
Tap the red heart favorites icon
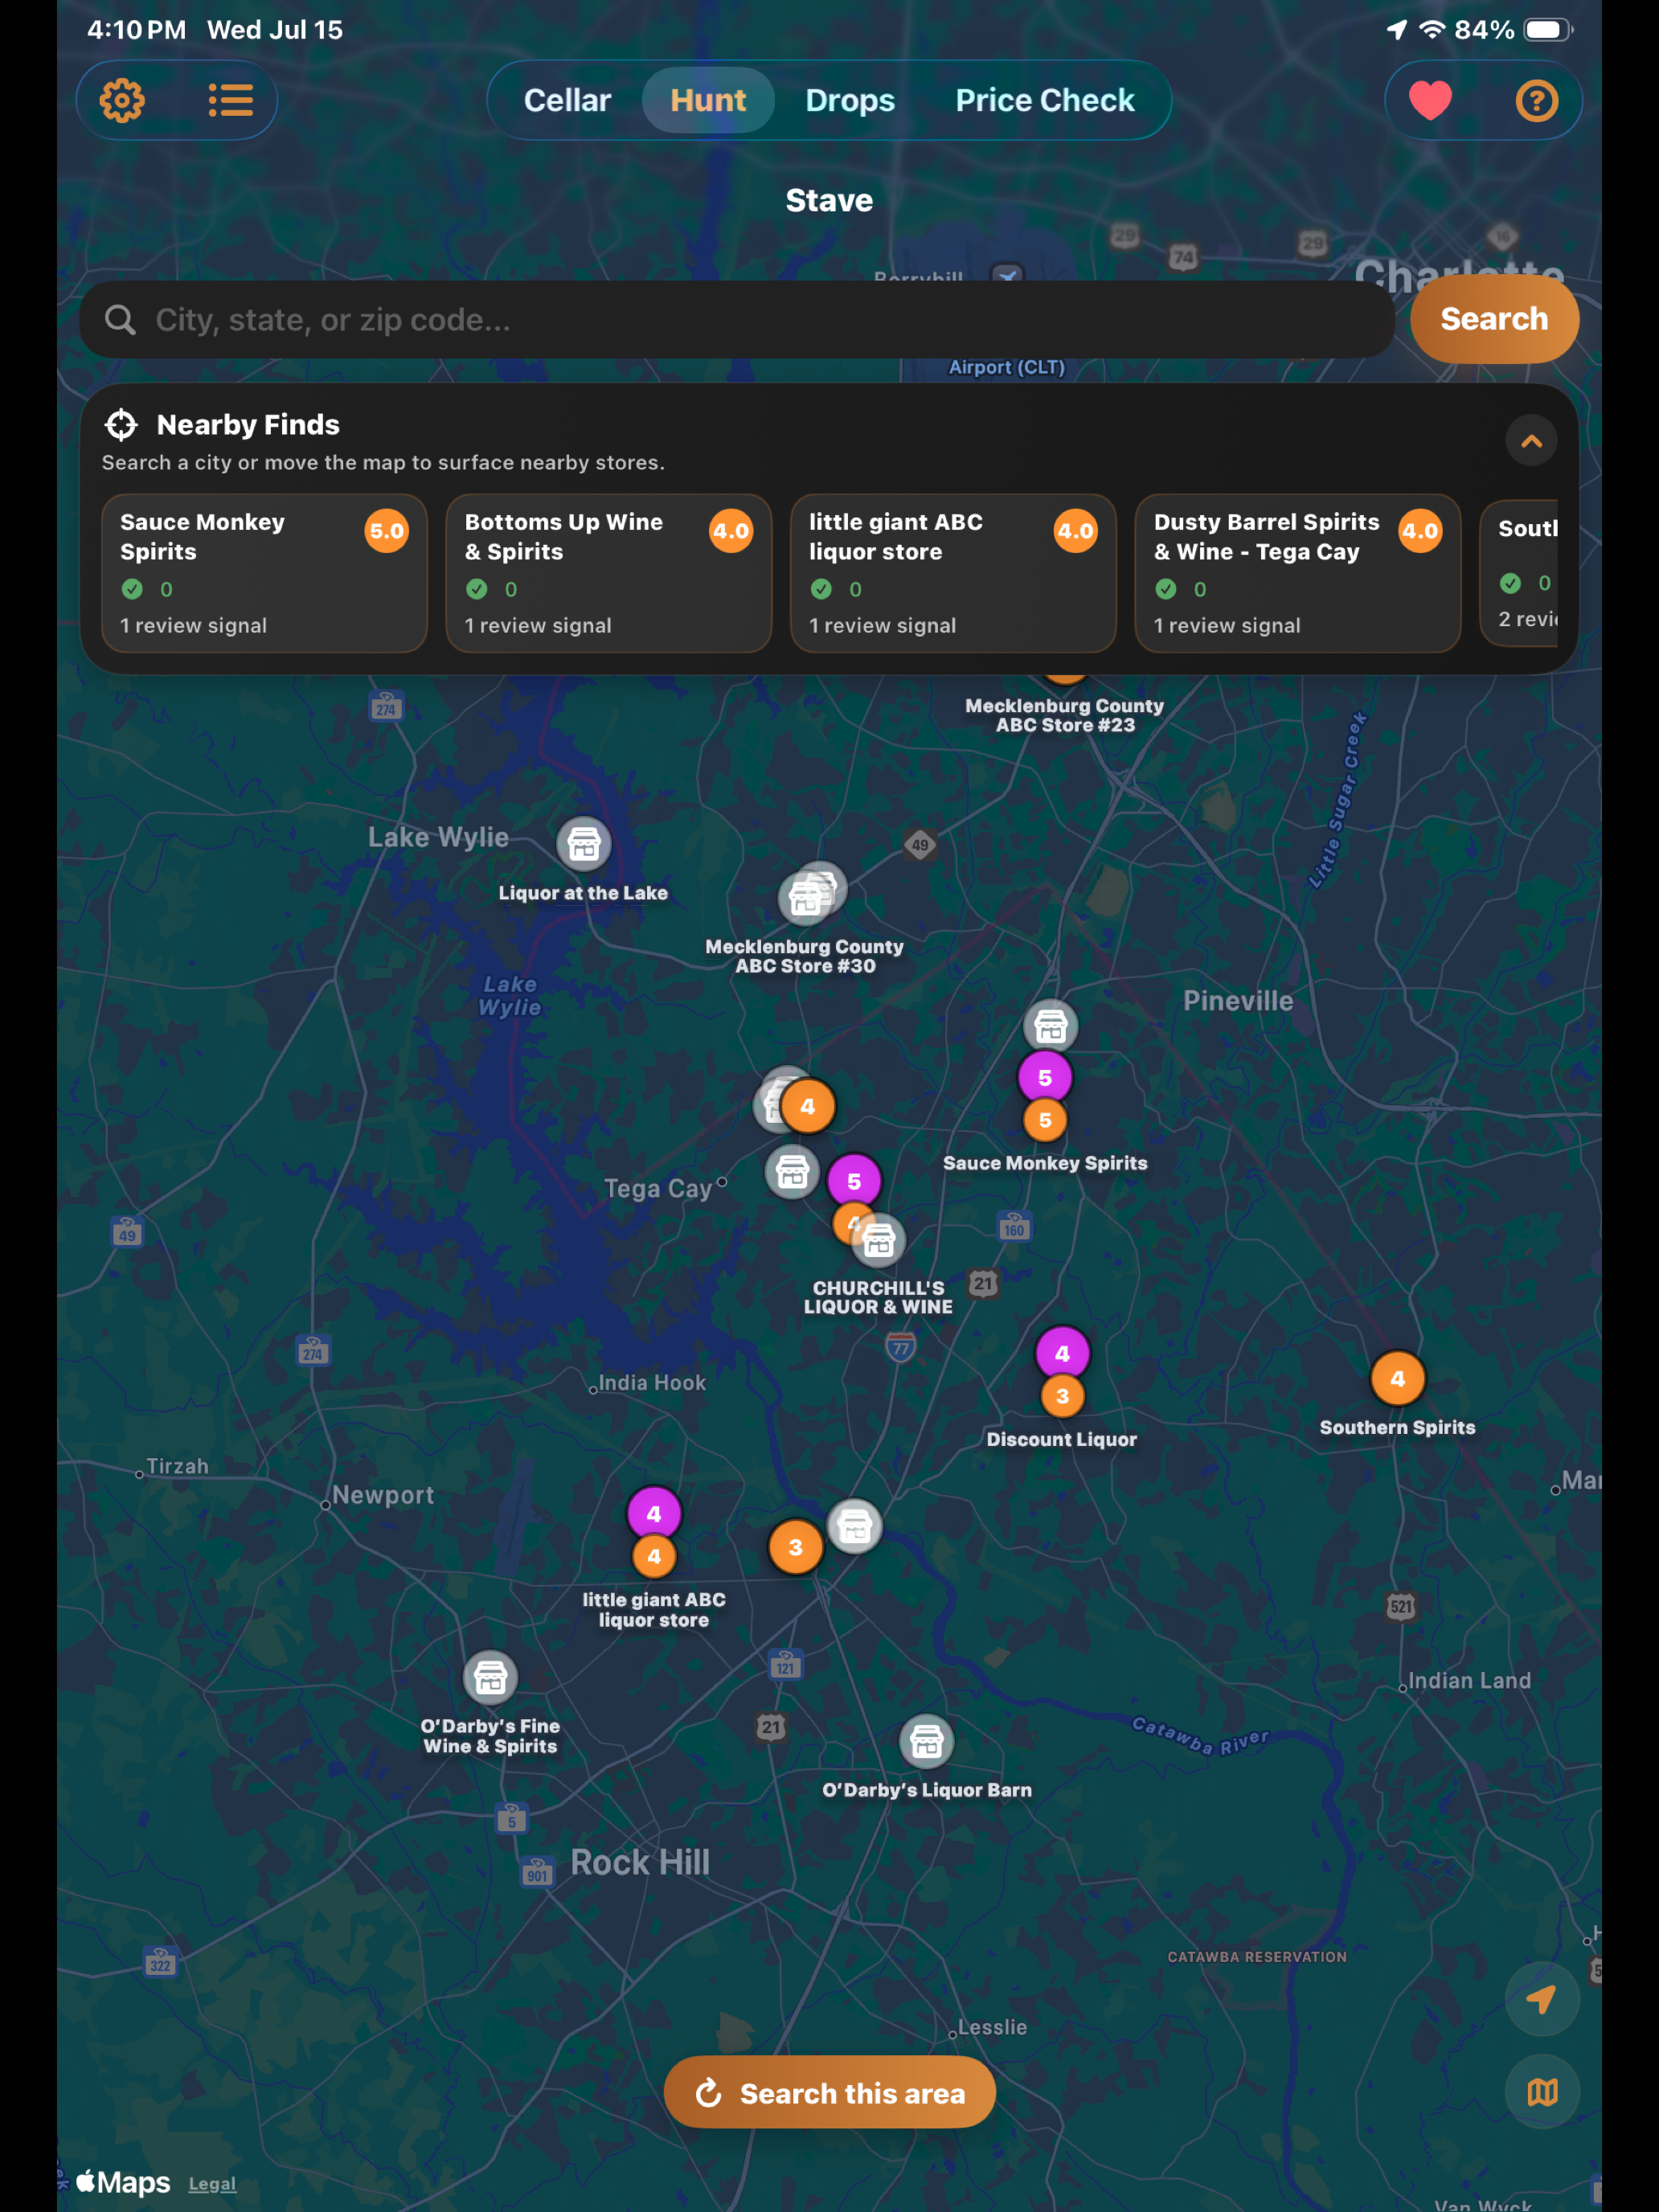1430,100
